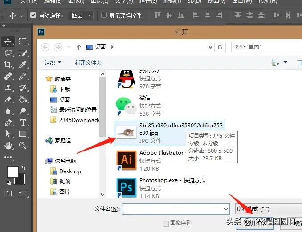The height and width of the screenshot is (232, 302).
Task: Click the background dark color swatch
Action: click(x=22, y=181)
